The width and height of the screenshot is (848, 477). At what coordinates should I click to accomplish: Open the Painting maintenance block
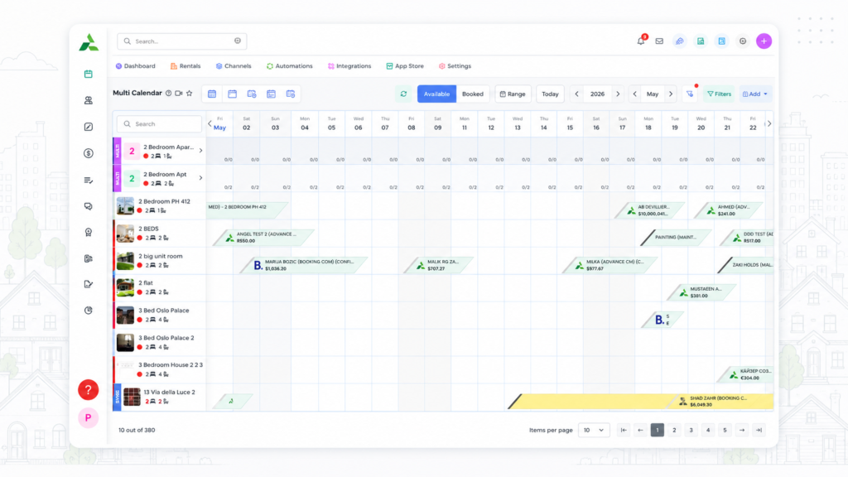675,238
